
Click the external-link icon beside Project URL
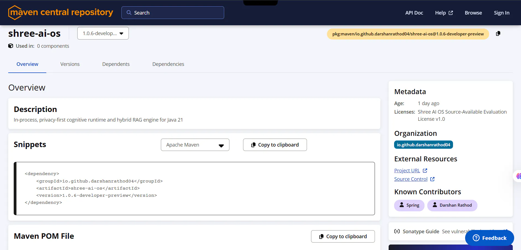[x=425, y=171]
